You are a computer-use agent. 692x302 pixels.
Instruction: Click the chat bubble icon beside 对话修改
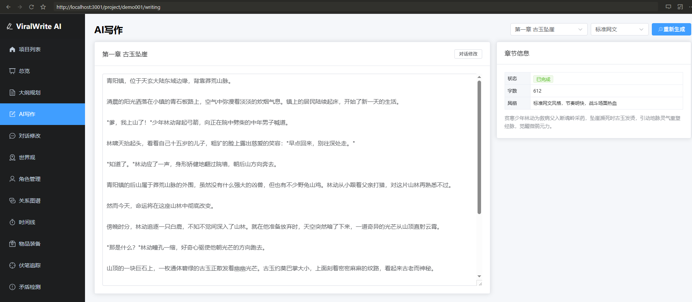pyautogui.click(x=12, y=136)
